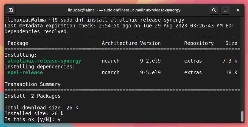Viewport: 248px width, 127px height.
Task: Click the Architecture column header
Action: click(119, 43)
